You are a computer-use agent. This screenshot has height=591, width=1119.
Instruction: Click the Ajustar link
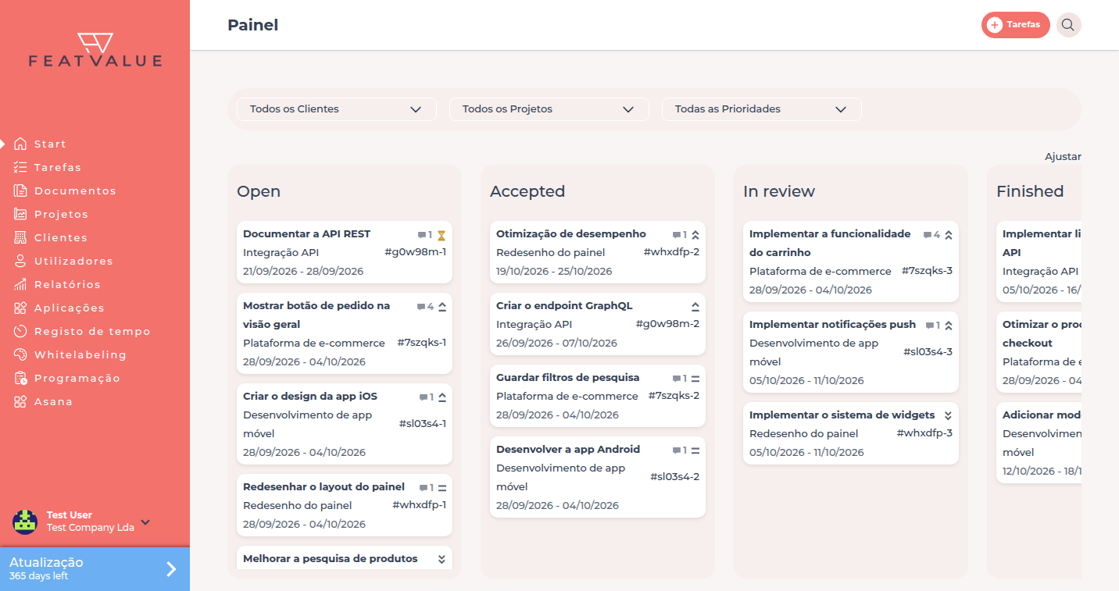[x=1063, y=157]
